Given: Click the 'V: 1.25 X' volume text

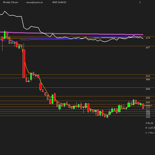Looking at the screenshot, I should (150, 128).
